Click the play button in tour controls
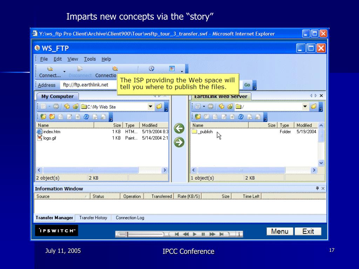 (195, 234)
